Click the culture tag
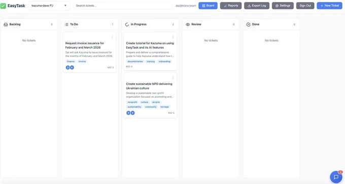Screen dimensions: 345x184 [x=145, y=102]
